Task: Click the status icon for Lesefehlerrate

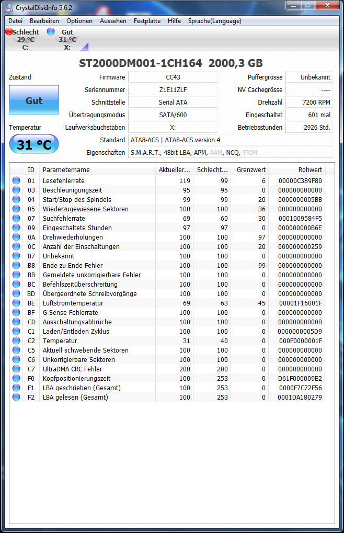Action: (16, 180)
